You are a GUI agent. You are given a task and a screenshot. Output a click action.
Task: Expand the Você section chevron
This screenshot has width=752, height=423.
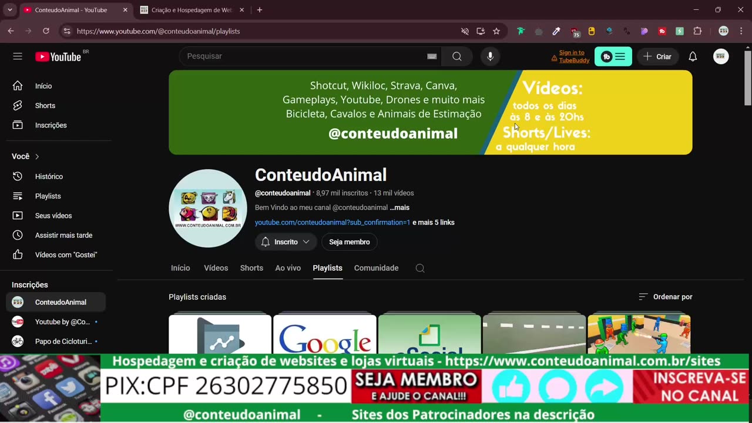[37, 156]
